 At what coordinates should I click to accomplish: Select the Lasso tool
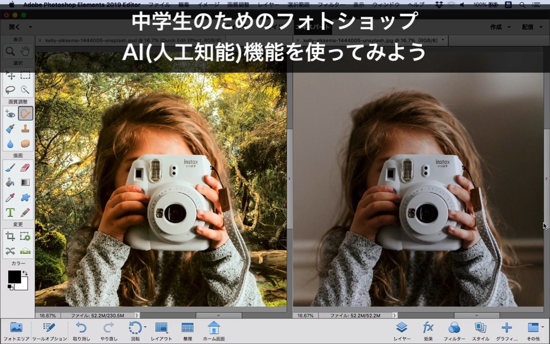10,90
